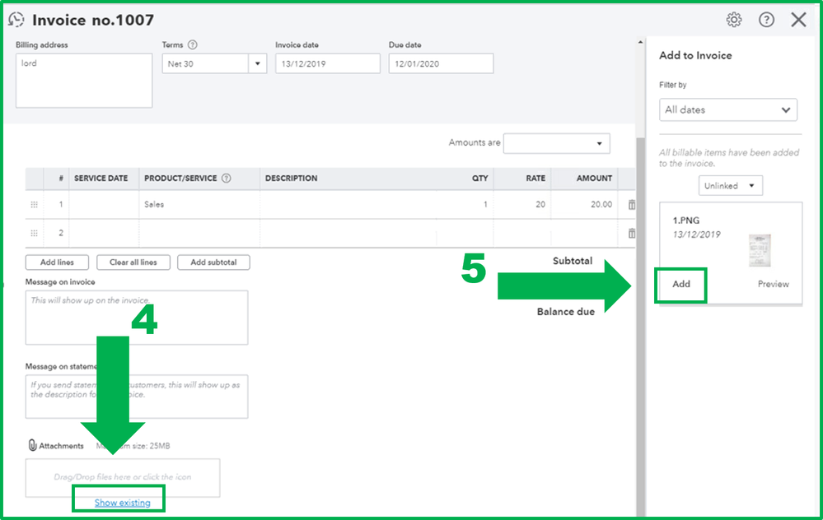
Task: Delete line 2 using trash icon
Action: (632, 233)
